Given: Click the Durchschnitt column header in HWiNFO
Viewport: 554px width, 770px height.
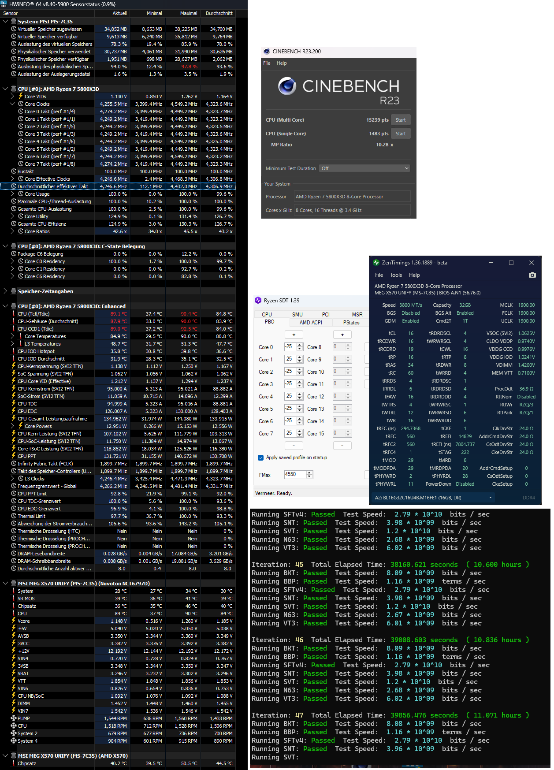Looking at the screenshot, I should 218,13.
